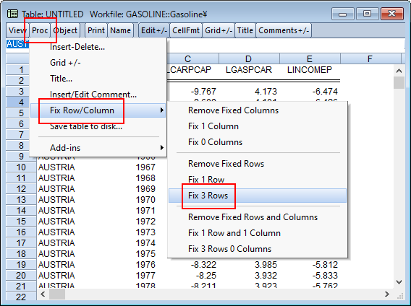Click the vertical scrollbar thumb
This screenshot has height=306, width=411.
click(x=399, y=83)
